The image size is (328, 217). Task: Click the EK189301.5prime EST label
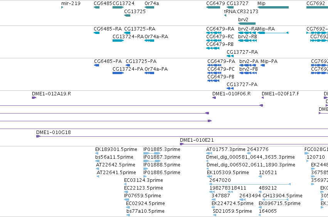point(116,149)
